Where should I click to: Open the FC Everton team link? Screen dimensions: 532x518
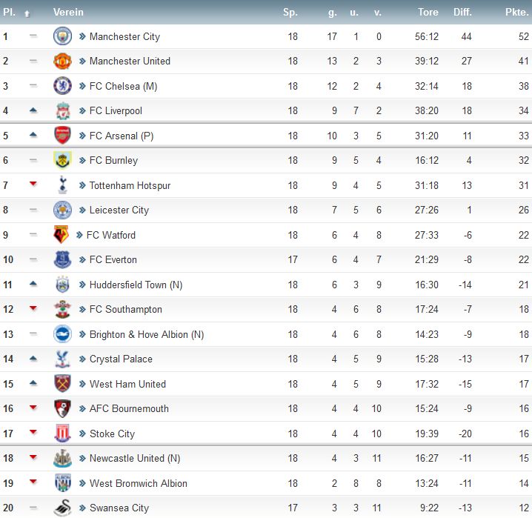(113, 260)
